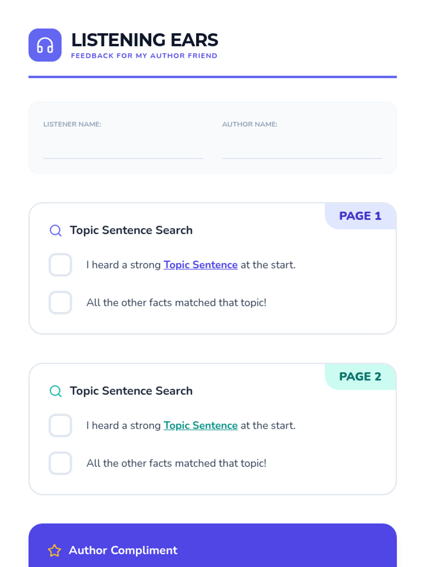Open the teal Topic Sentence link in Page 2
The image size is (425, 567).
pos(200,426)
